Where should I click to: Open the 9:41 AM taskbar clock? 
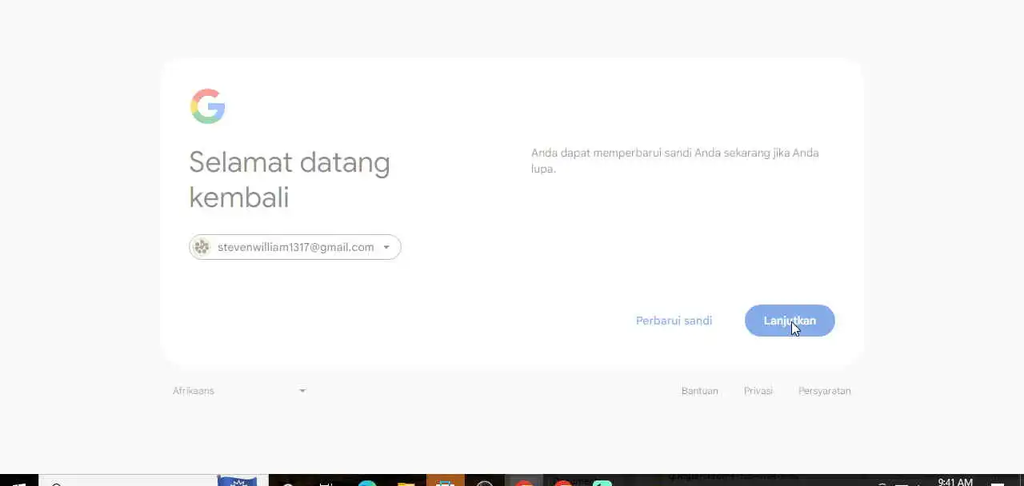click(x=955, y=482)
